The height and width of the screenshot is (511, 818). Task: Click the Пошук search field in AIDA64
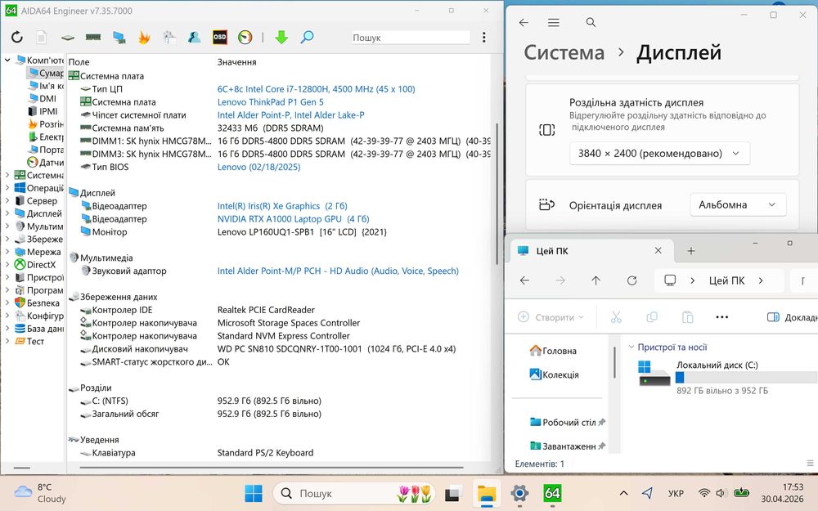tap(411, 38)
